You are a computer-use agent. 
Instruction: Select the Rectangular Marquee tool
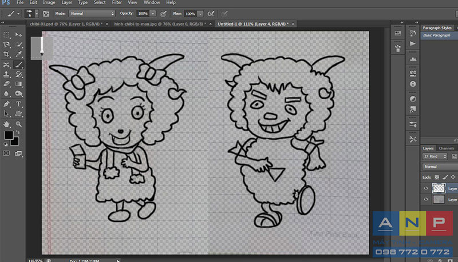[6, 35]
